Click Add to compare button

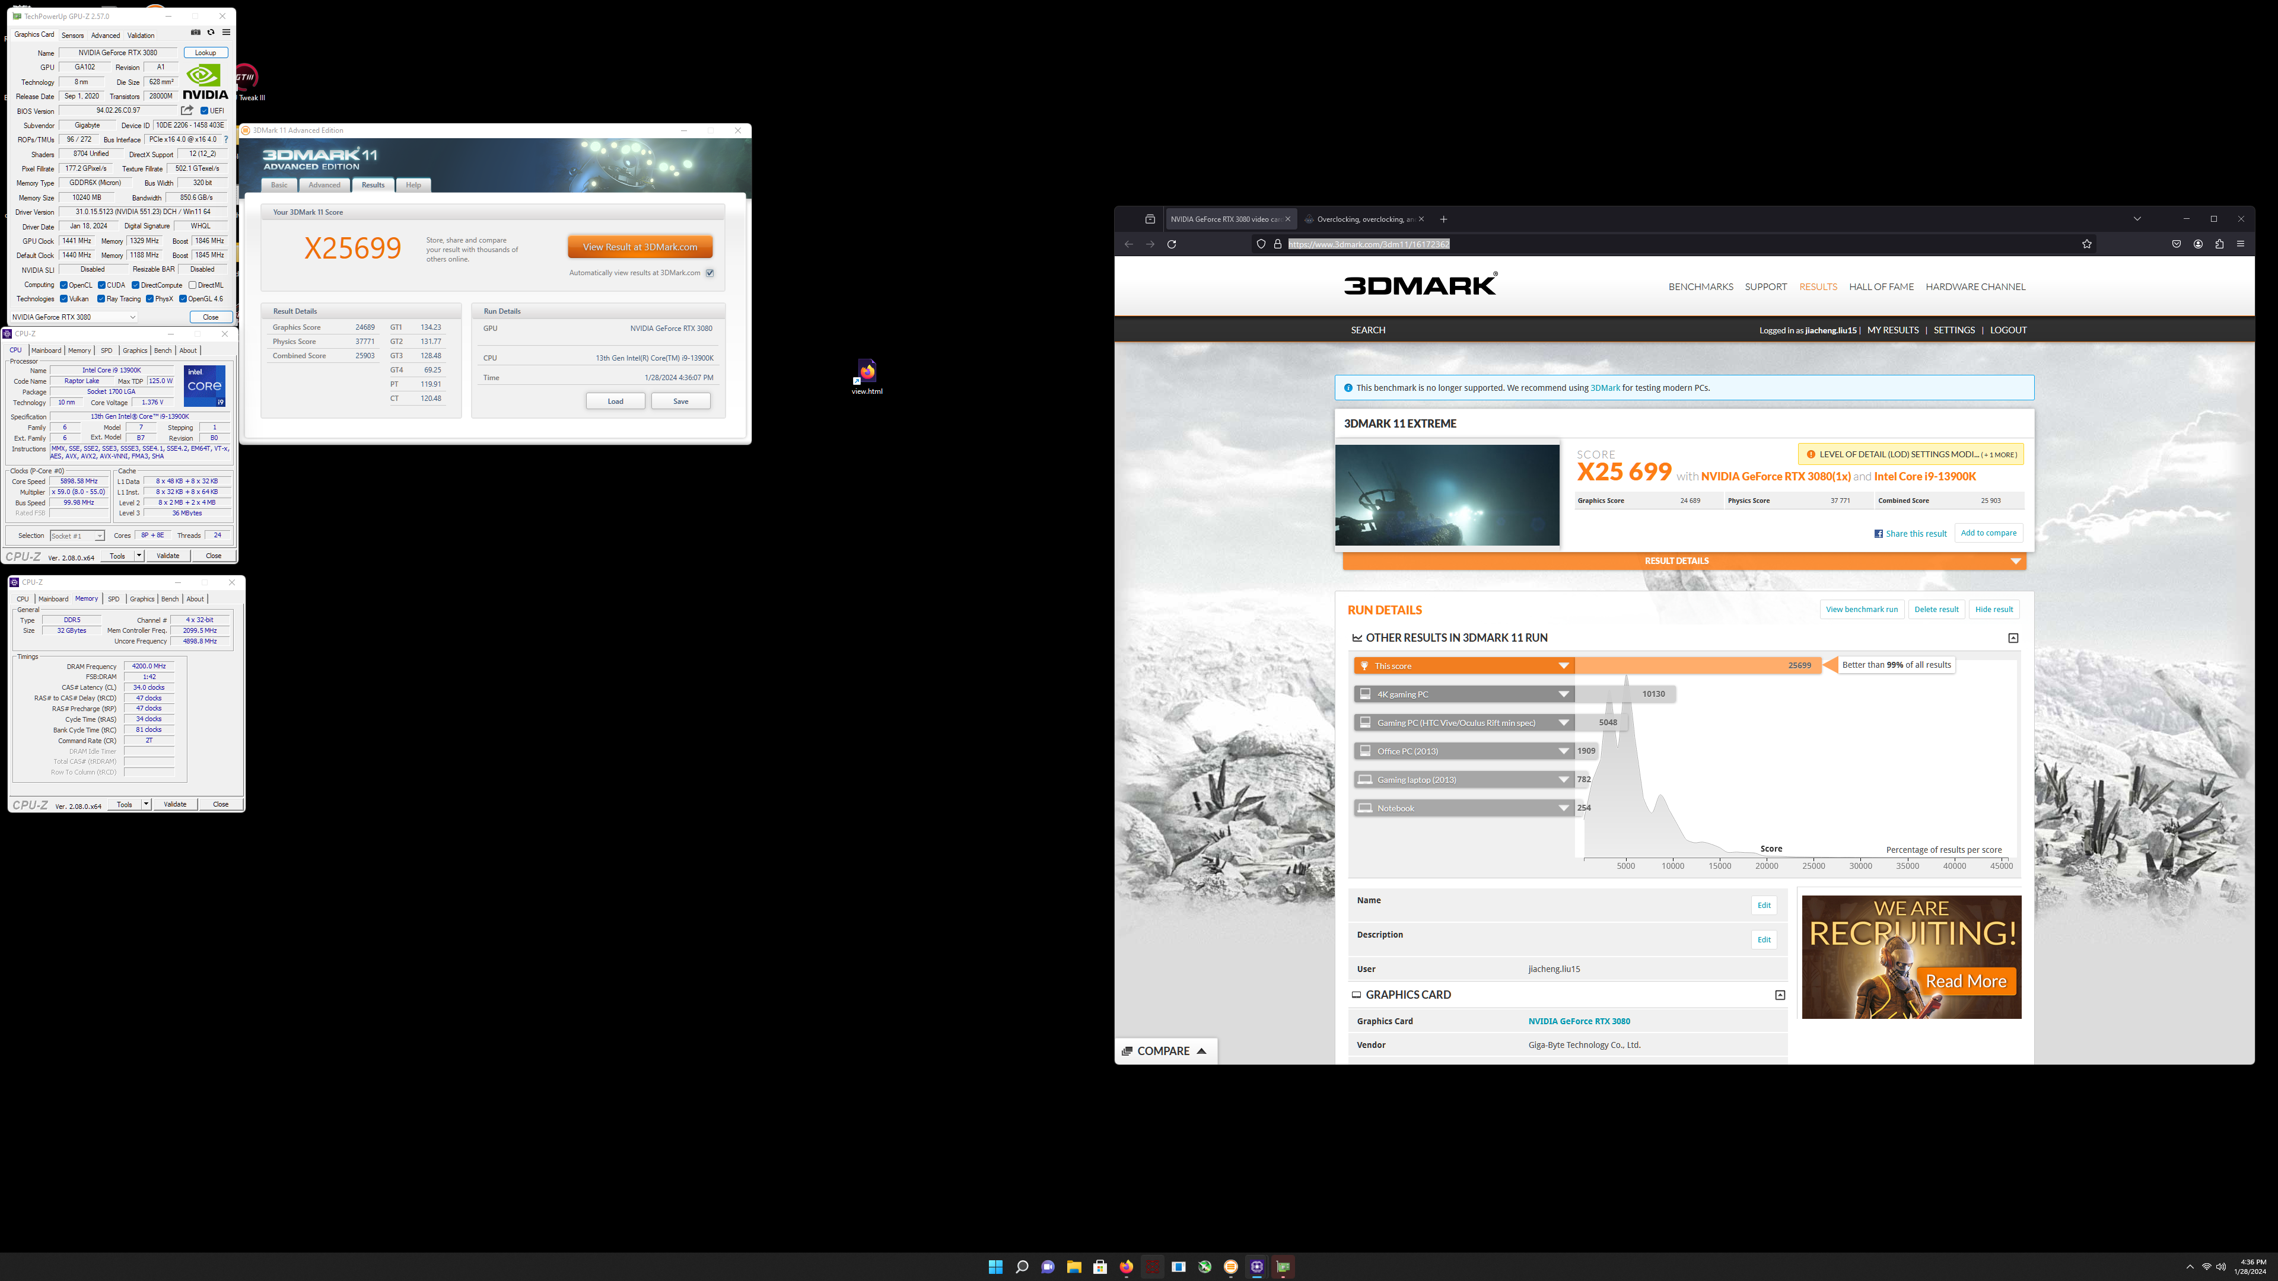[1989, 533]
